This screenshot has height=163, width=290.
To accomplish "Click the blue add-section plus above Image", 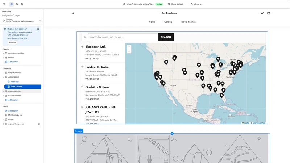I will tap(172, 133).
